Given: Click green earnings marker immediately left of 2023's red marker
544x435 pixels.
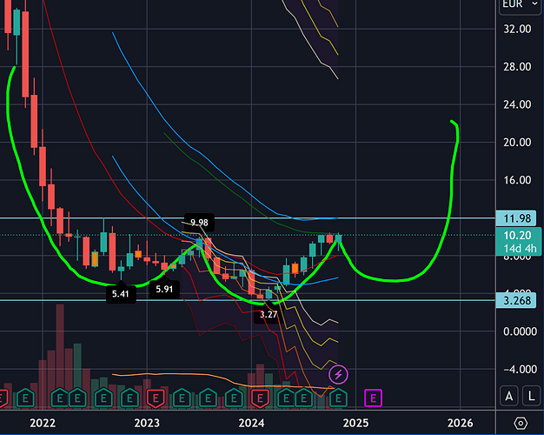Looking at the screenshot, I should click(129, 398).
